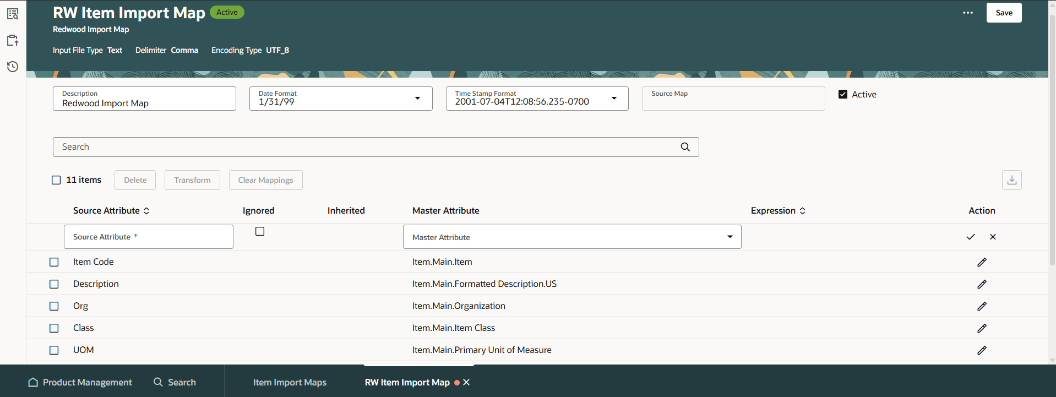Toggle the Active checkbox
The image size is (1056, 397).
tap(843, 94)
